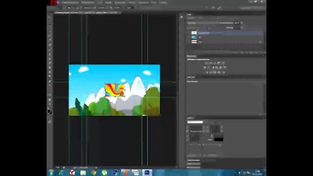Viewport: 313px width, 176px height.
Task: Open the layer Opacity slider arrow
Action: tap(242, 23)
